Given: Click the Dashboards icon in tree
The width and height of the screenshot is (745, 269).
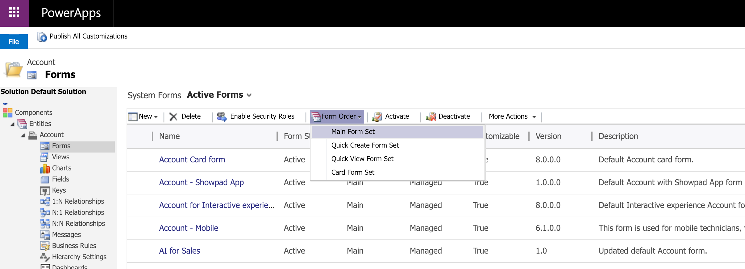Looking at the screenshot, I should click(45, 267).
